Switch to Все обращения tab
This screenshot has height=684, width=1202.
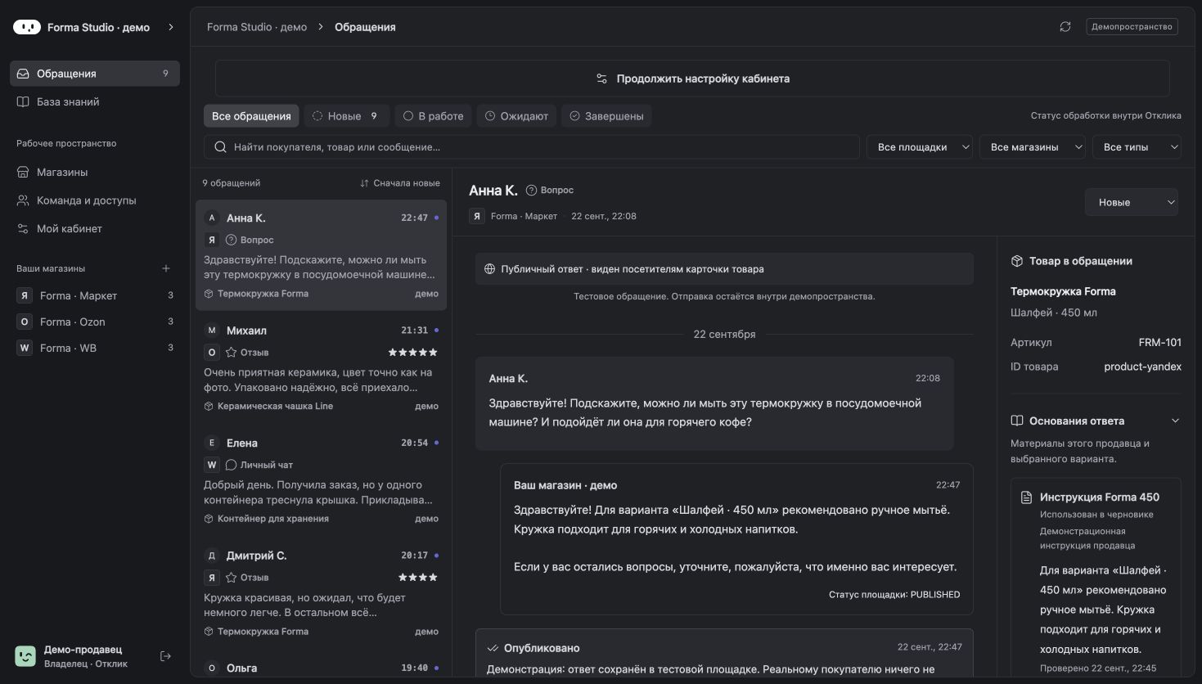coord(251,116)
